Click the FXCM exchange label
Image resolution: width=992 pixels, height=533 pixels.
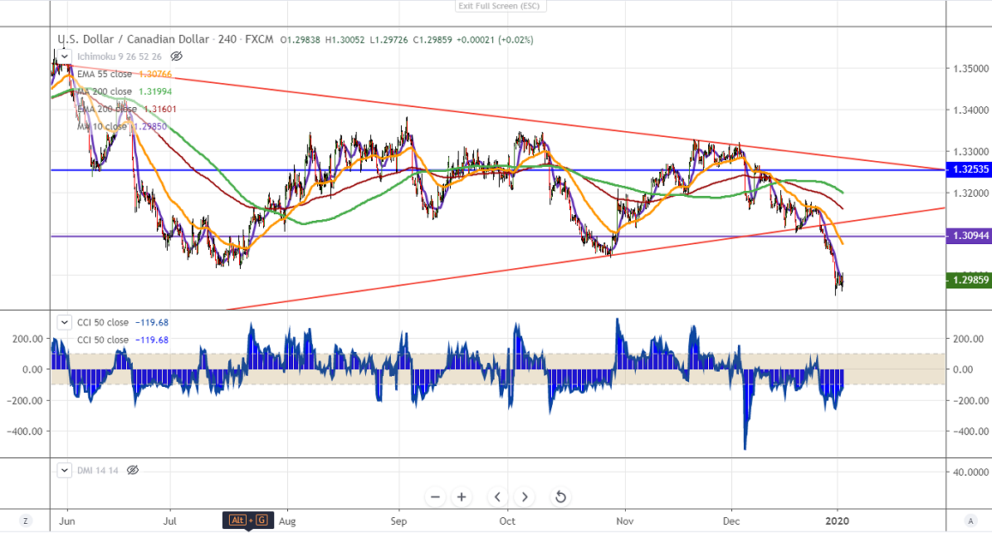pos(259,39)
